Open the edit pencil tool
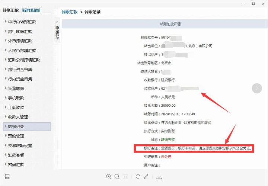 (146, 176)
